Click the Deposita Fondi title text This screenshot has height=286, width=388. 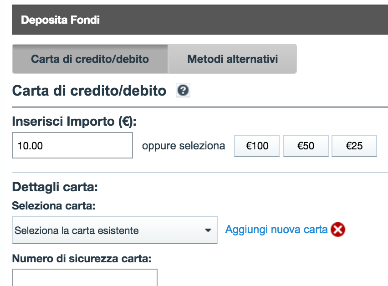[61, 20]
